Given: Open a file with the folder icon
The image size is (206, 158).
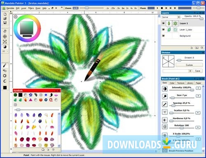Looking at the screenshot, I should (5, 18).
